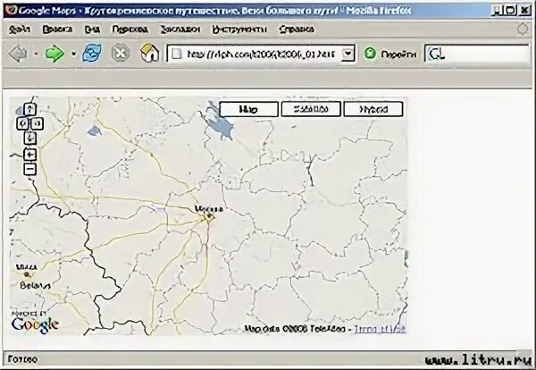Open the Закладки menu
536x370 pixels.
180,29
